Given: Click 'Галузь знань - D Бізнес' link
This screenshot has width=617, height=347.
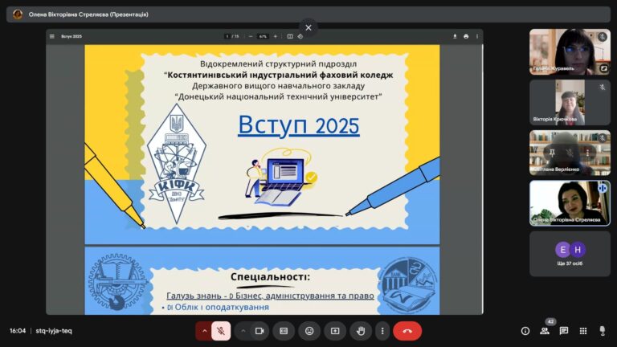Looking at the screenshot, I should pyautogui.click(x=270, y=296).
